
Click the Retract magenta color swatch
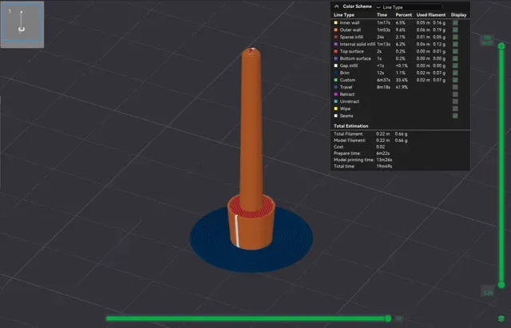[x=335, y=94]
